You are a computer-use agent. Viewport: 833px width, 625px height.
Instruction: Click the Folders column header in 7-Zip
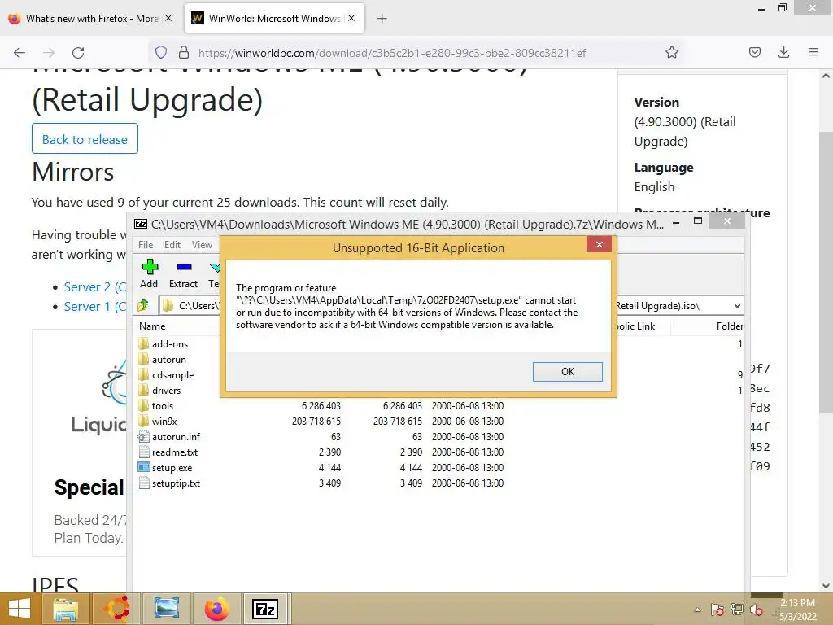click(x=729, y=326)
